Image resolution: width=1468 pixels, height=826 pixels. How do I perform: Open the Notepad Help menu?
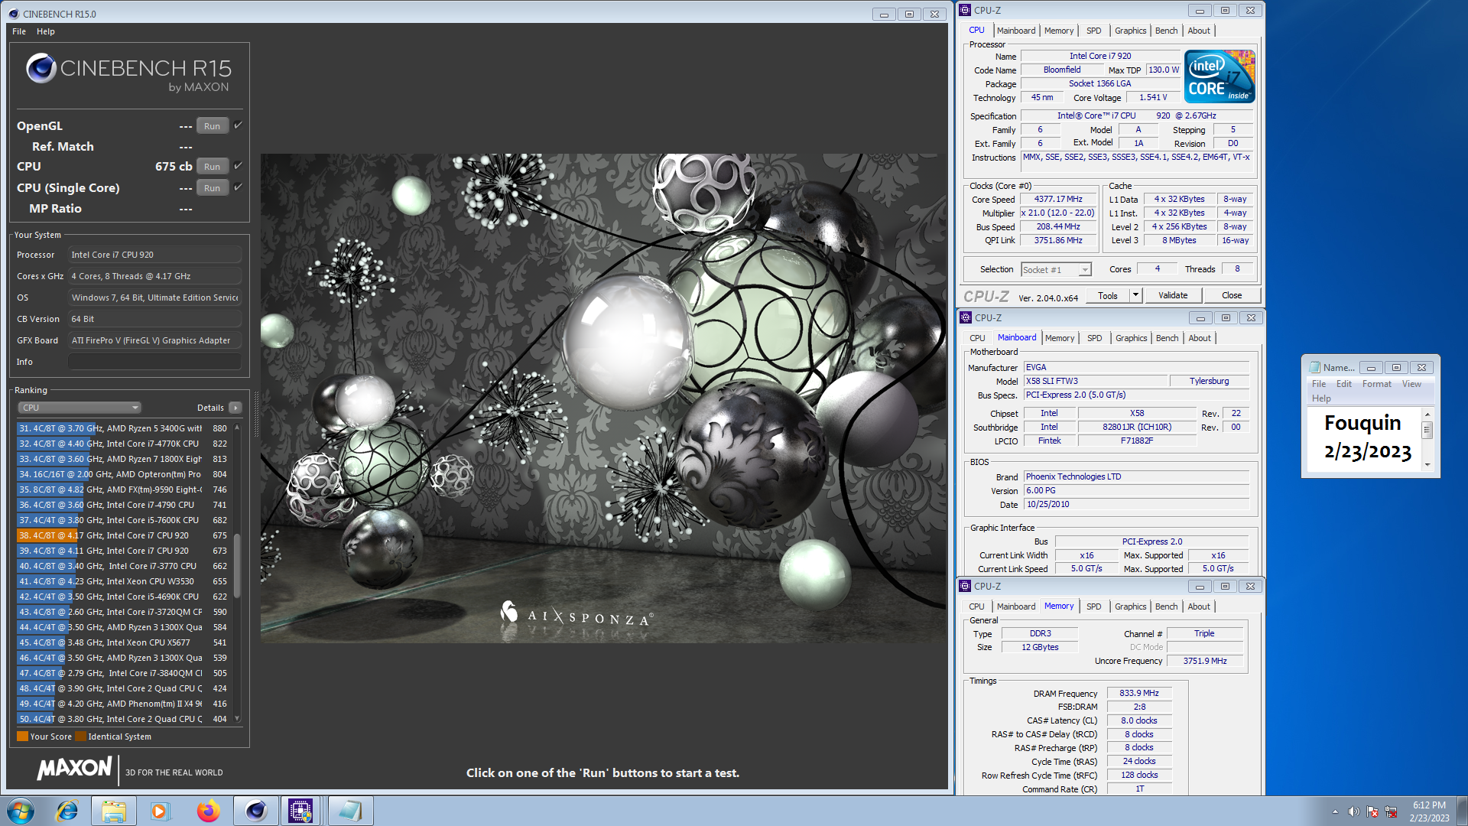pyautogui.click(x=1321, y=398)
